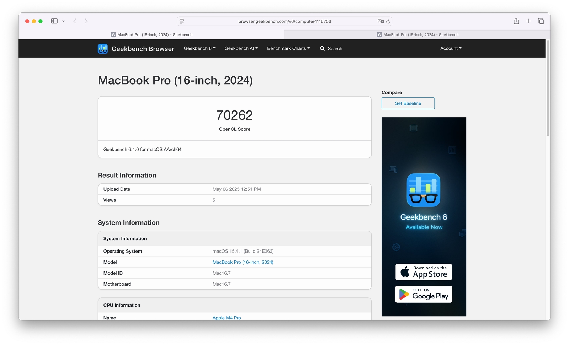
Task: Switch to the second MacBook Pro Geekbench tab
Action: [x=417, y=35]
